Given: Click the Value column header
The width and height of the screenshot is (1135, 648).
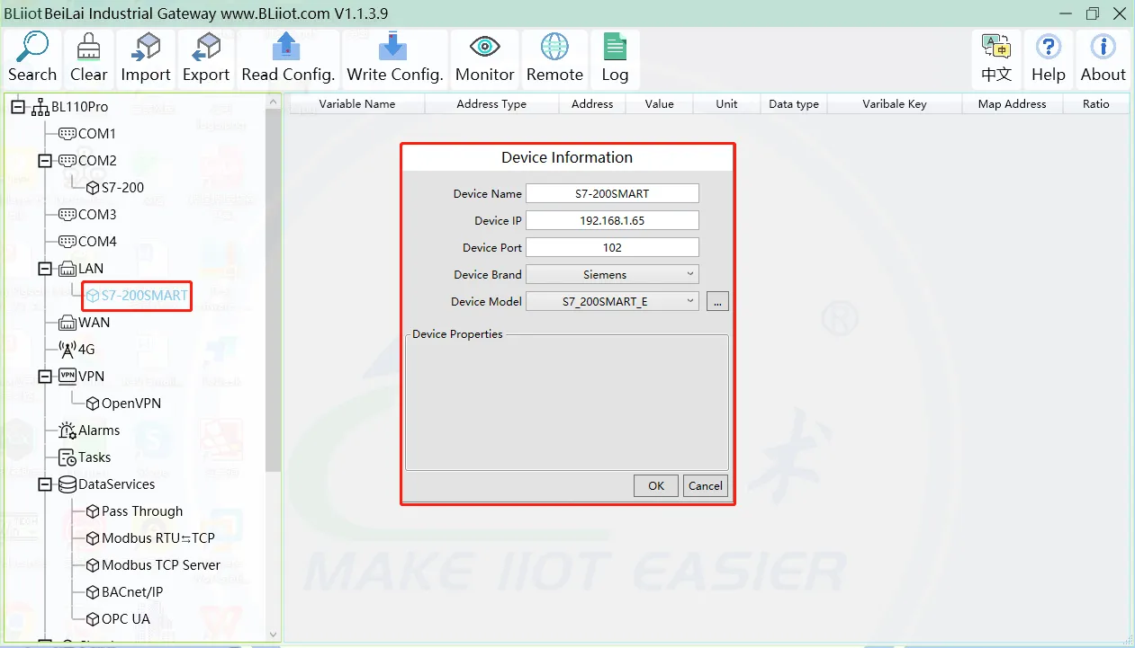Looking at the screenshot, I should click(x=660, y=104).
